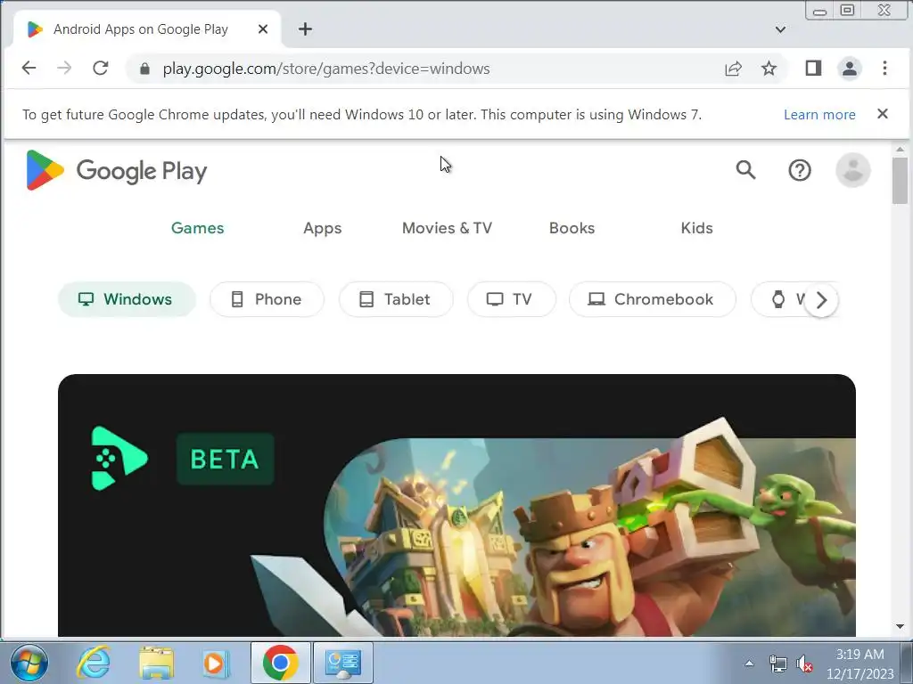Expand the tab search dropdown arrow
The width and height of the screenshot is (913, 684).
pos(780,29)
